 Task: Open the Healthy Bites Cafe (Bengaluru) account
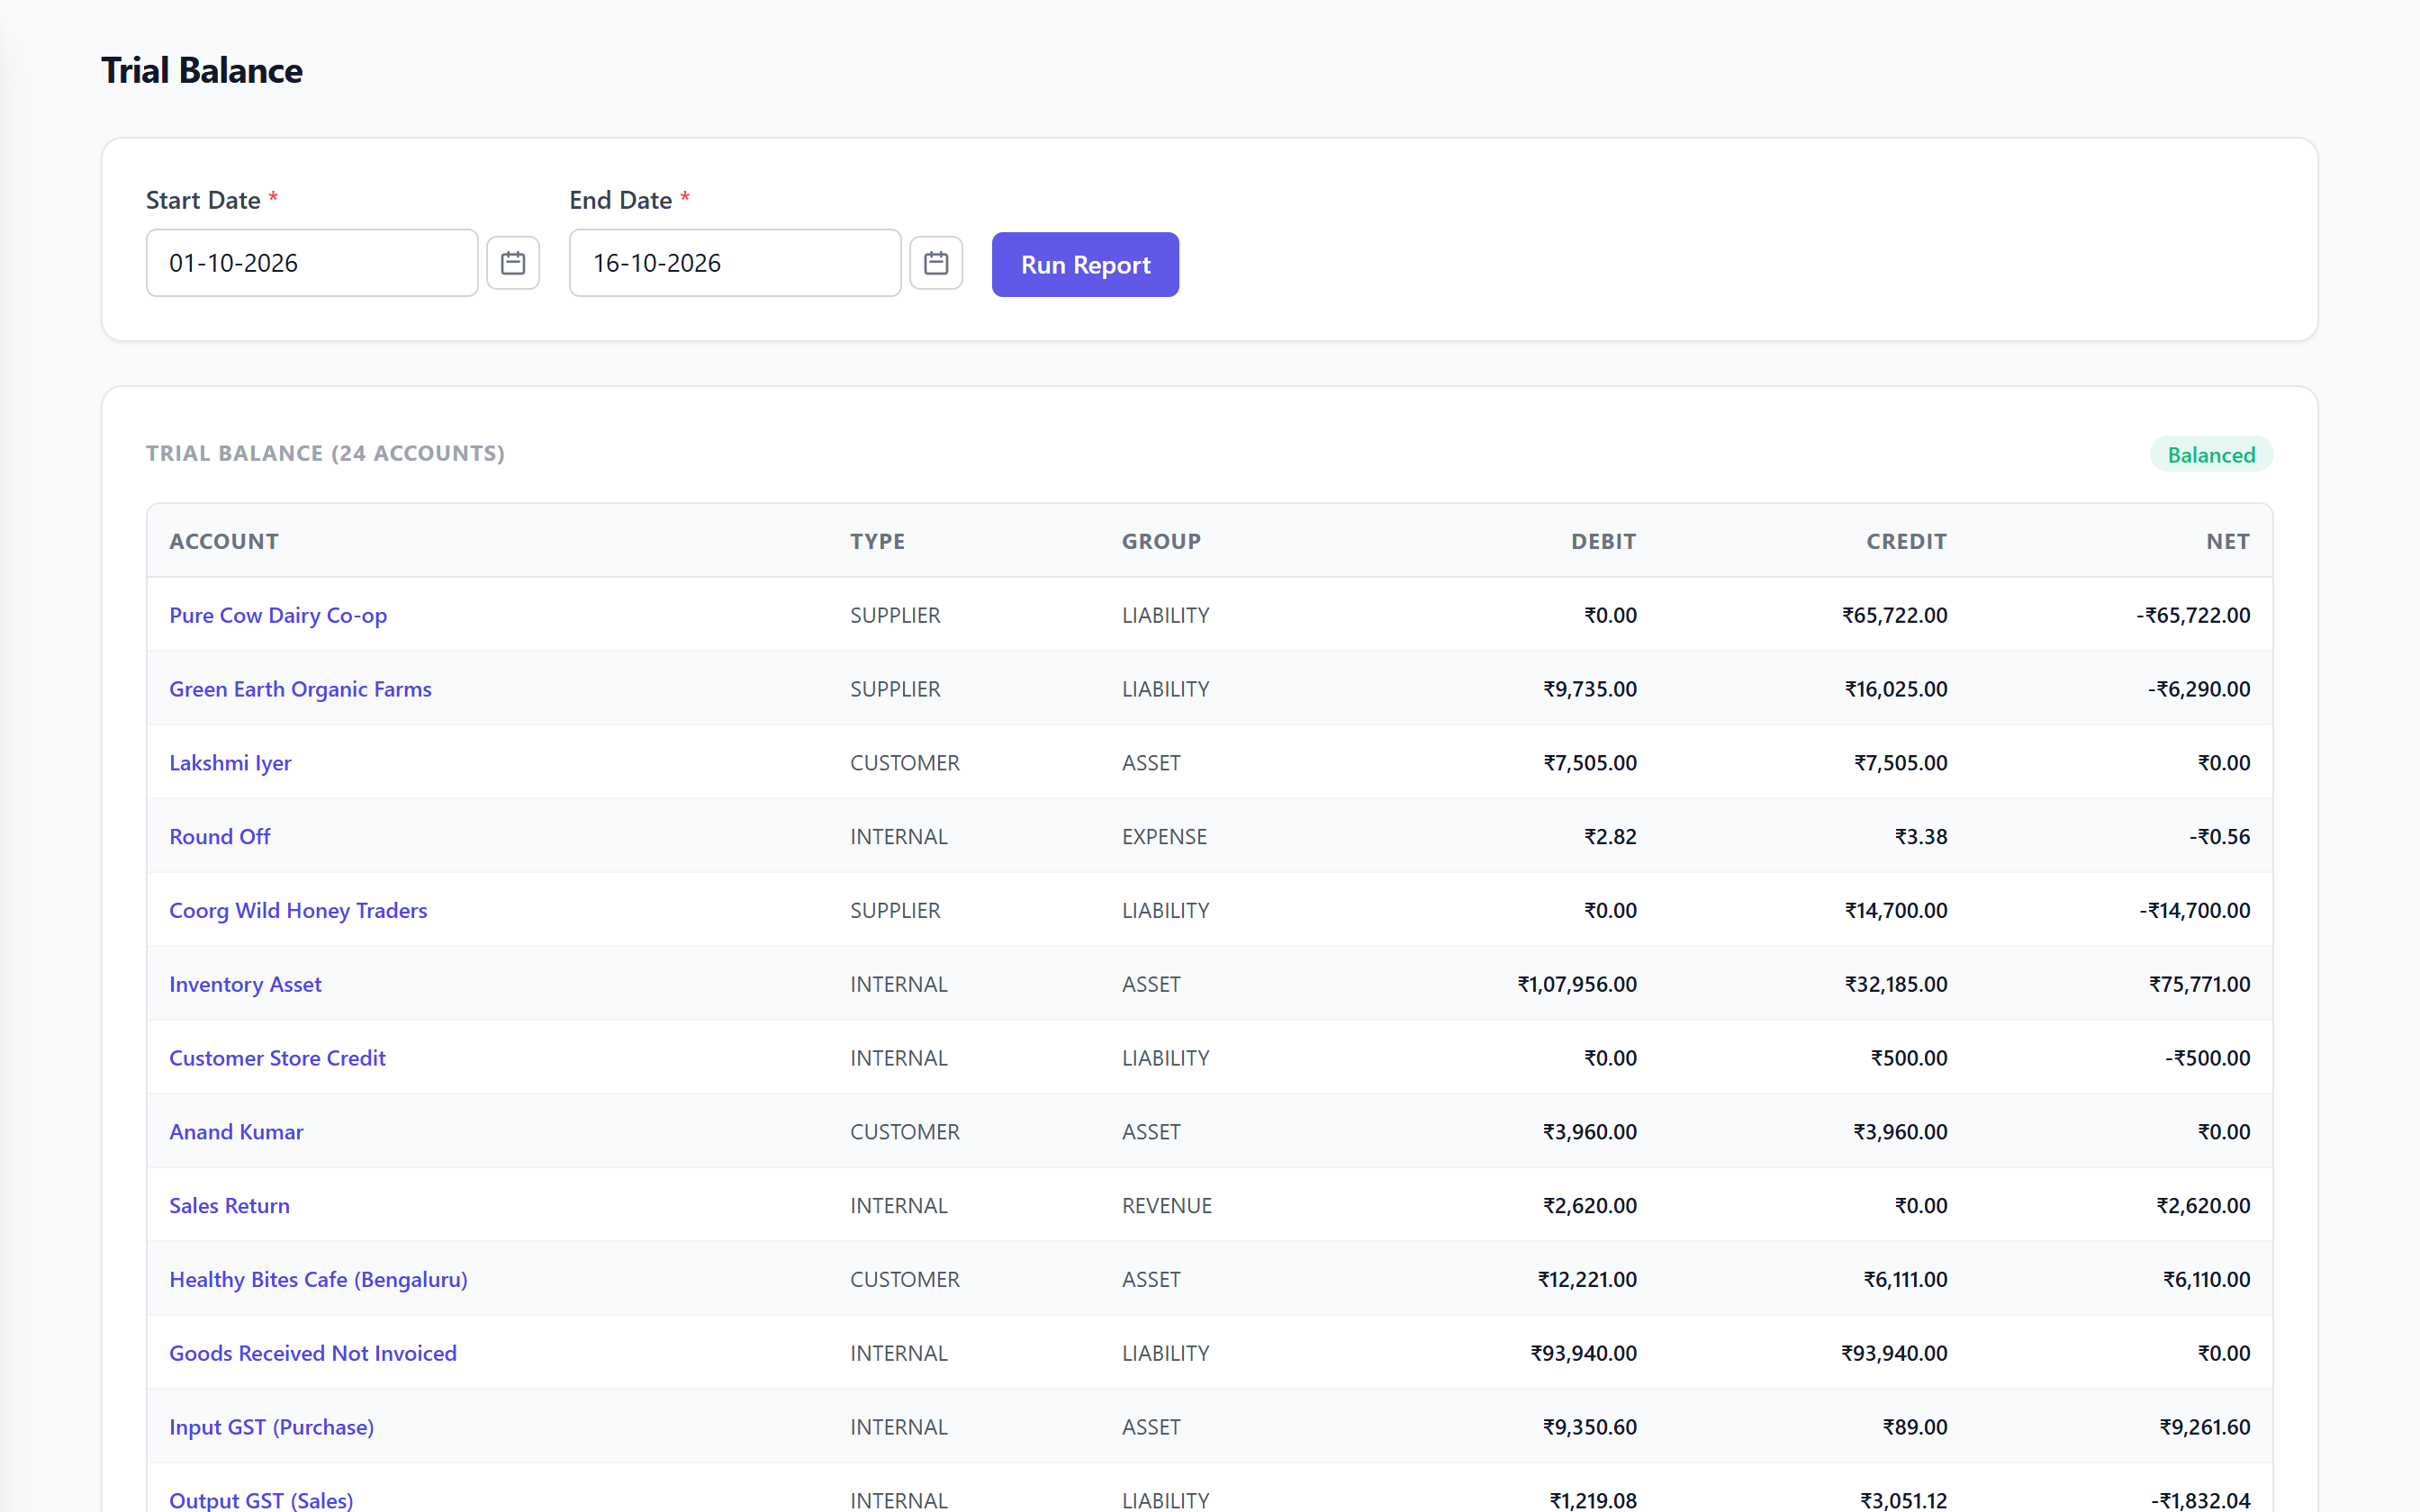click(318, 1280)
